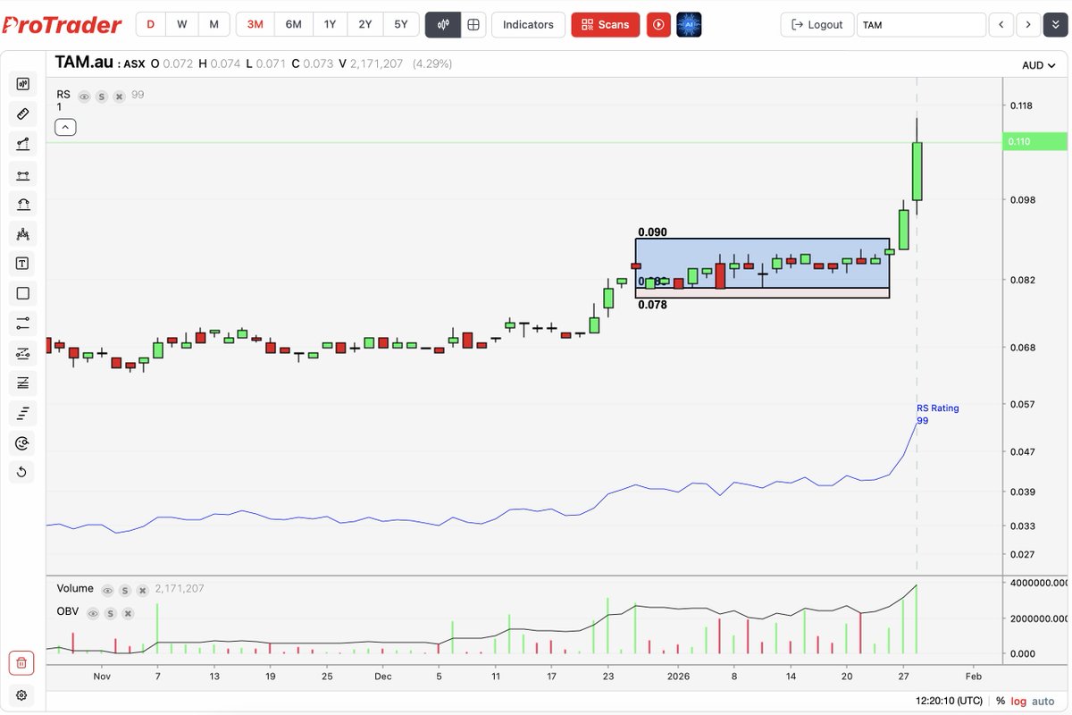Switch to candlestick chart view button

442,24
